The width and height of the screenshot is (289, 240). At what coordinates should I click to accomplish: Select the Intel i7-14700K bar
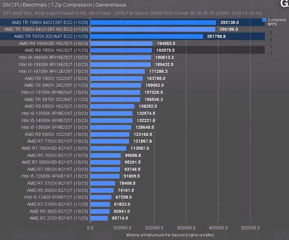[117, 71]
